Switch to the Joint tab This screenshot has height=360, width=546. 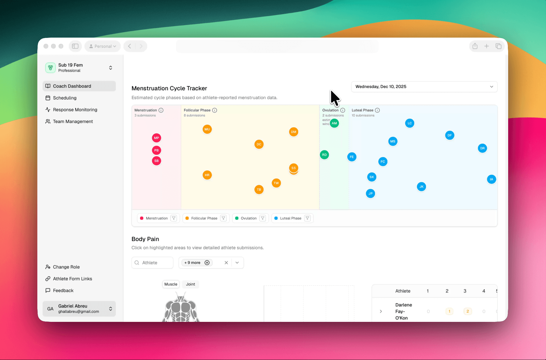[x=190, y=284]
